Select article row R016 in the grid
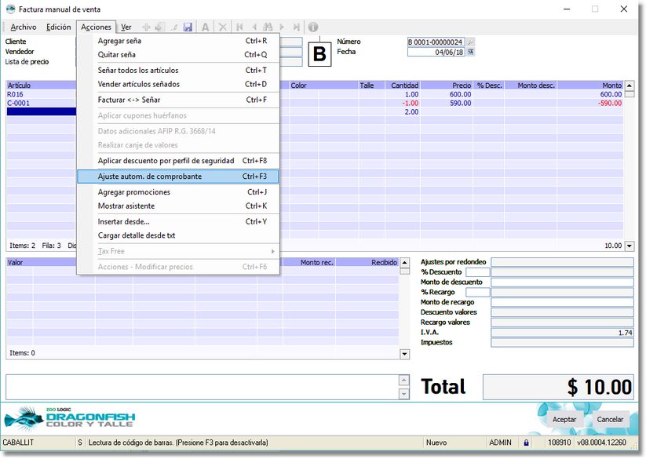 (x=39, y=94)
